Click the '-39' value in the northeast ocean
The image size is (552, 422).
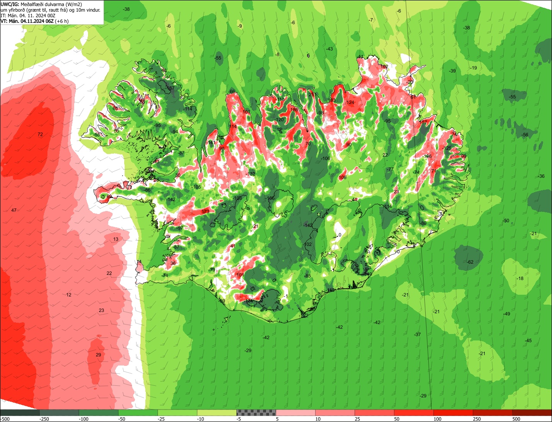[452, 71]
